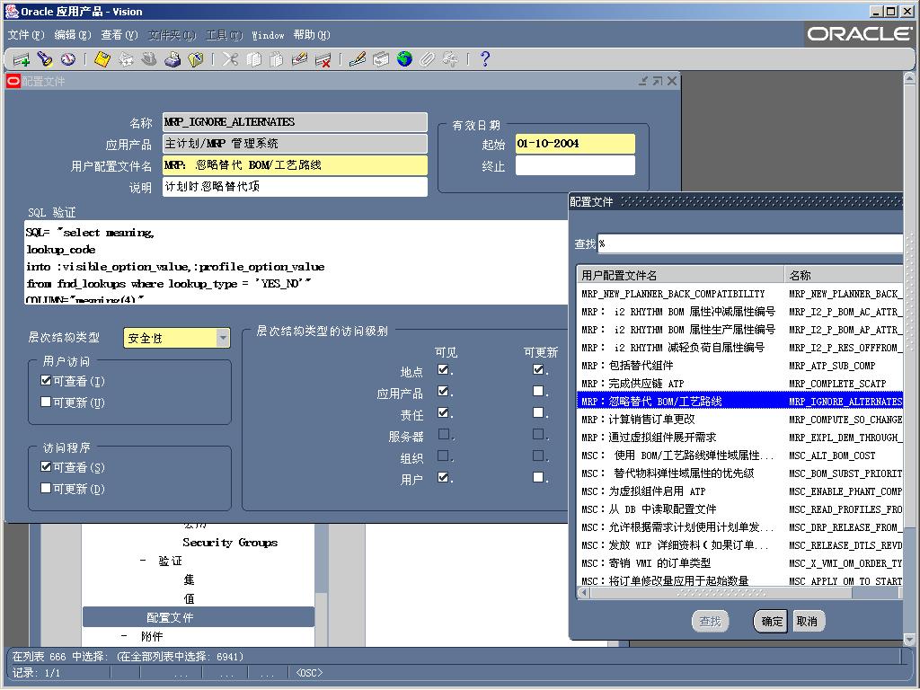Toggle 用户访问 可查看 (I) checkbox
Viewport: 920px width, 690px height.
tap(46, 380)
